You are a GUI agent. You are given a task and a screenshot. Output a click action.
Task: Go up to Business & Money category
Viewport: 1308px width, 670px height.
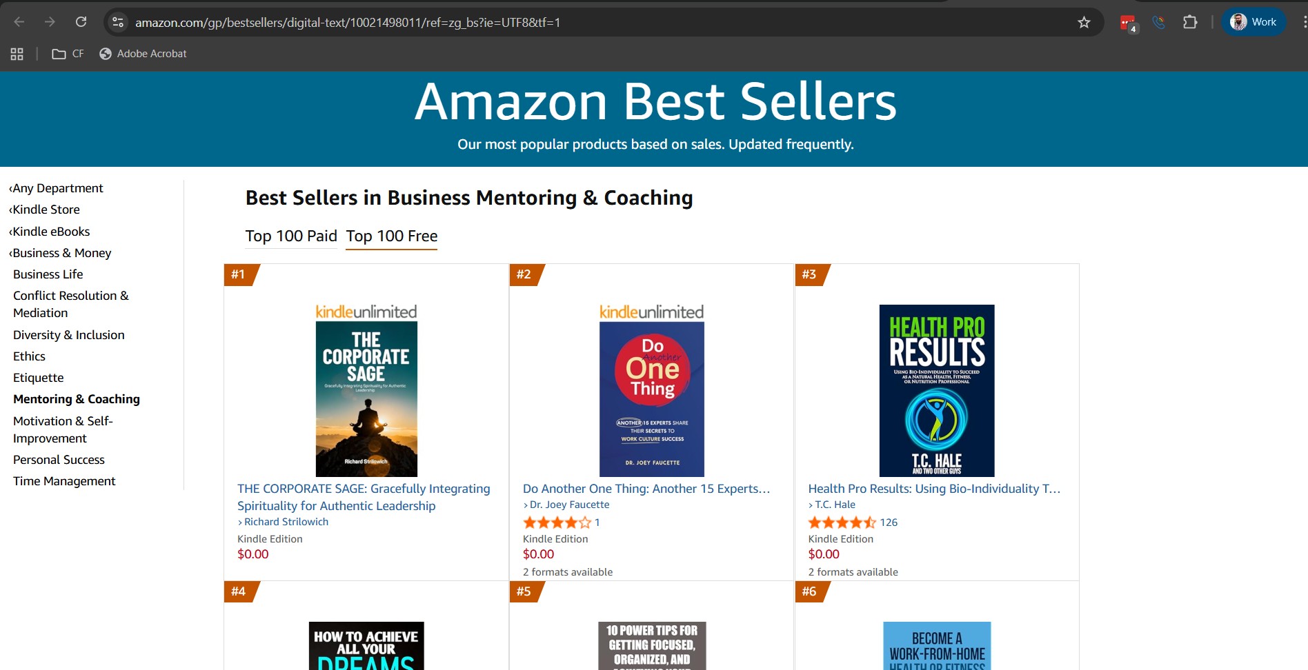click(62, 253)
